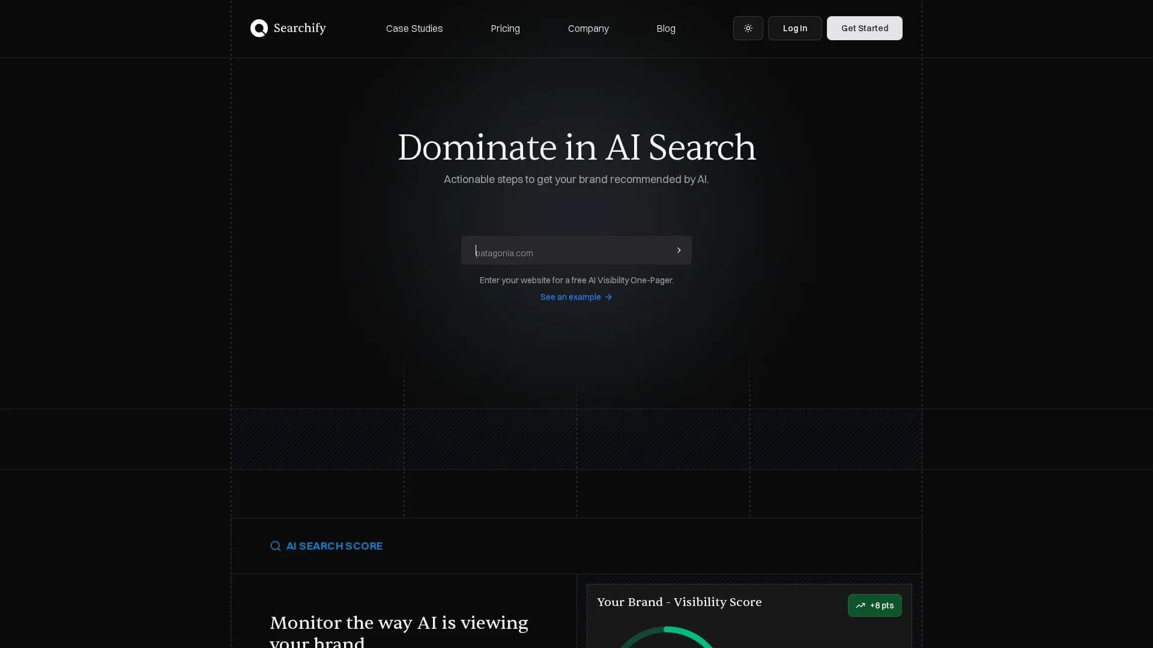Image resolution: width=1153 pixels, height=648 pixels.
Task: Click the Actionable steps subtitle text
Action: [x=576, y=179]
